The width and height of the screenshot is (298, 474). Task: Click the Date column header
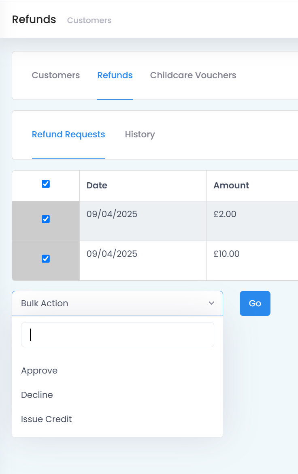[97, 185]
